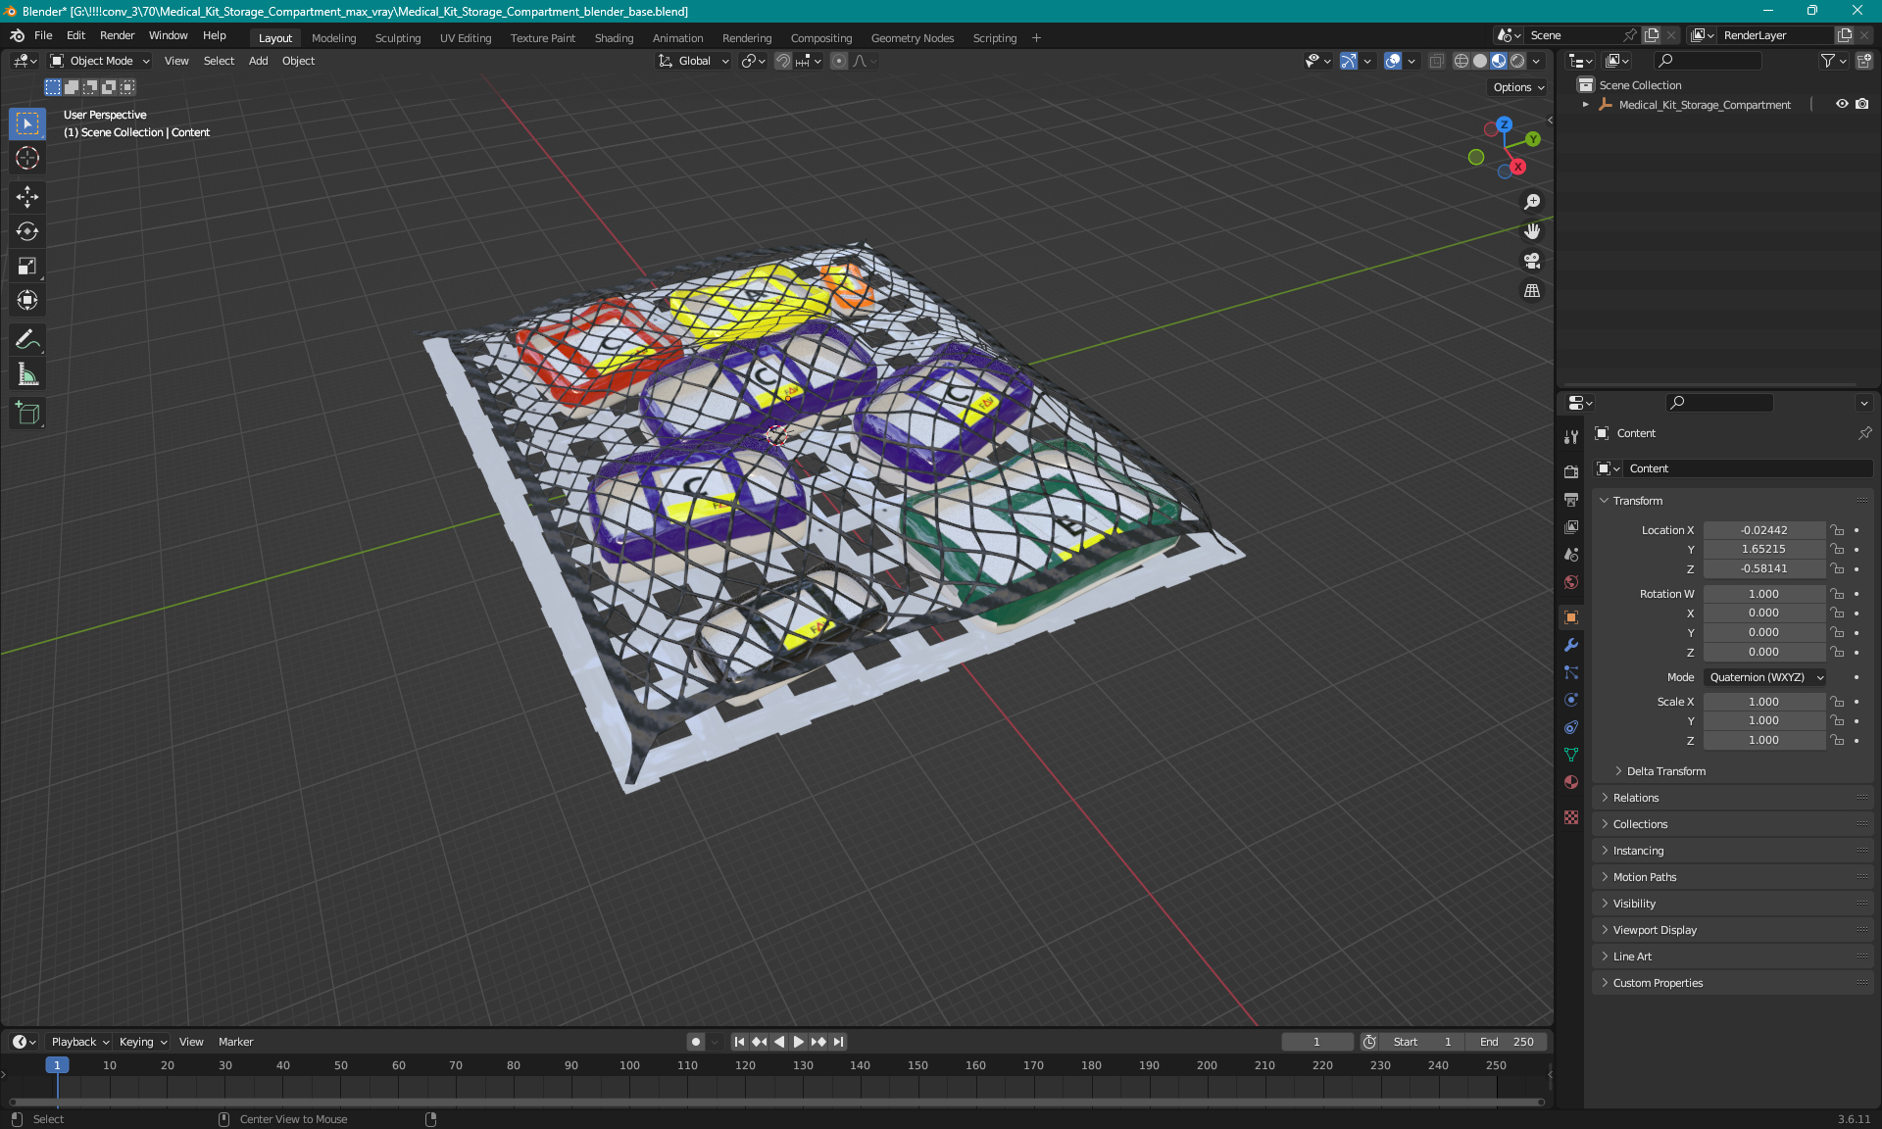Viewport: 1882px width, 1129px height.
Task: Open the Modeling workspace tab
Action: [x=333, y=36]
